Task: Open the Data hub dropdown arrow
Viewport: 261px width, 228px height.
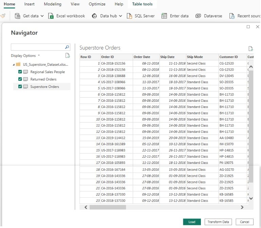Action: point(120,16)
